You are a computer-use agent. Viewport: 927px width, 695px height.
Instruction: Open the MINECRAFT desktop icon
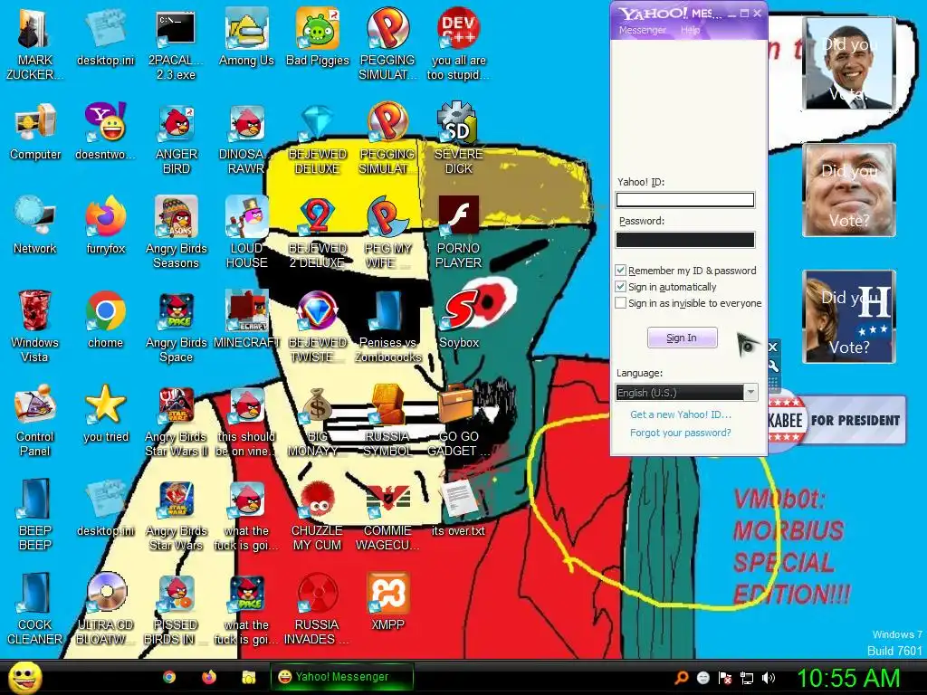click(246, 319)
